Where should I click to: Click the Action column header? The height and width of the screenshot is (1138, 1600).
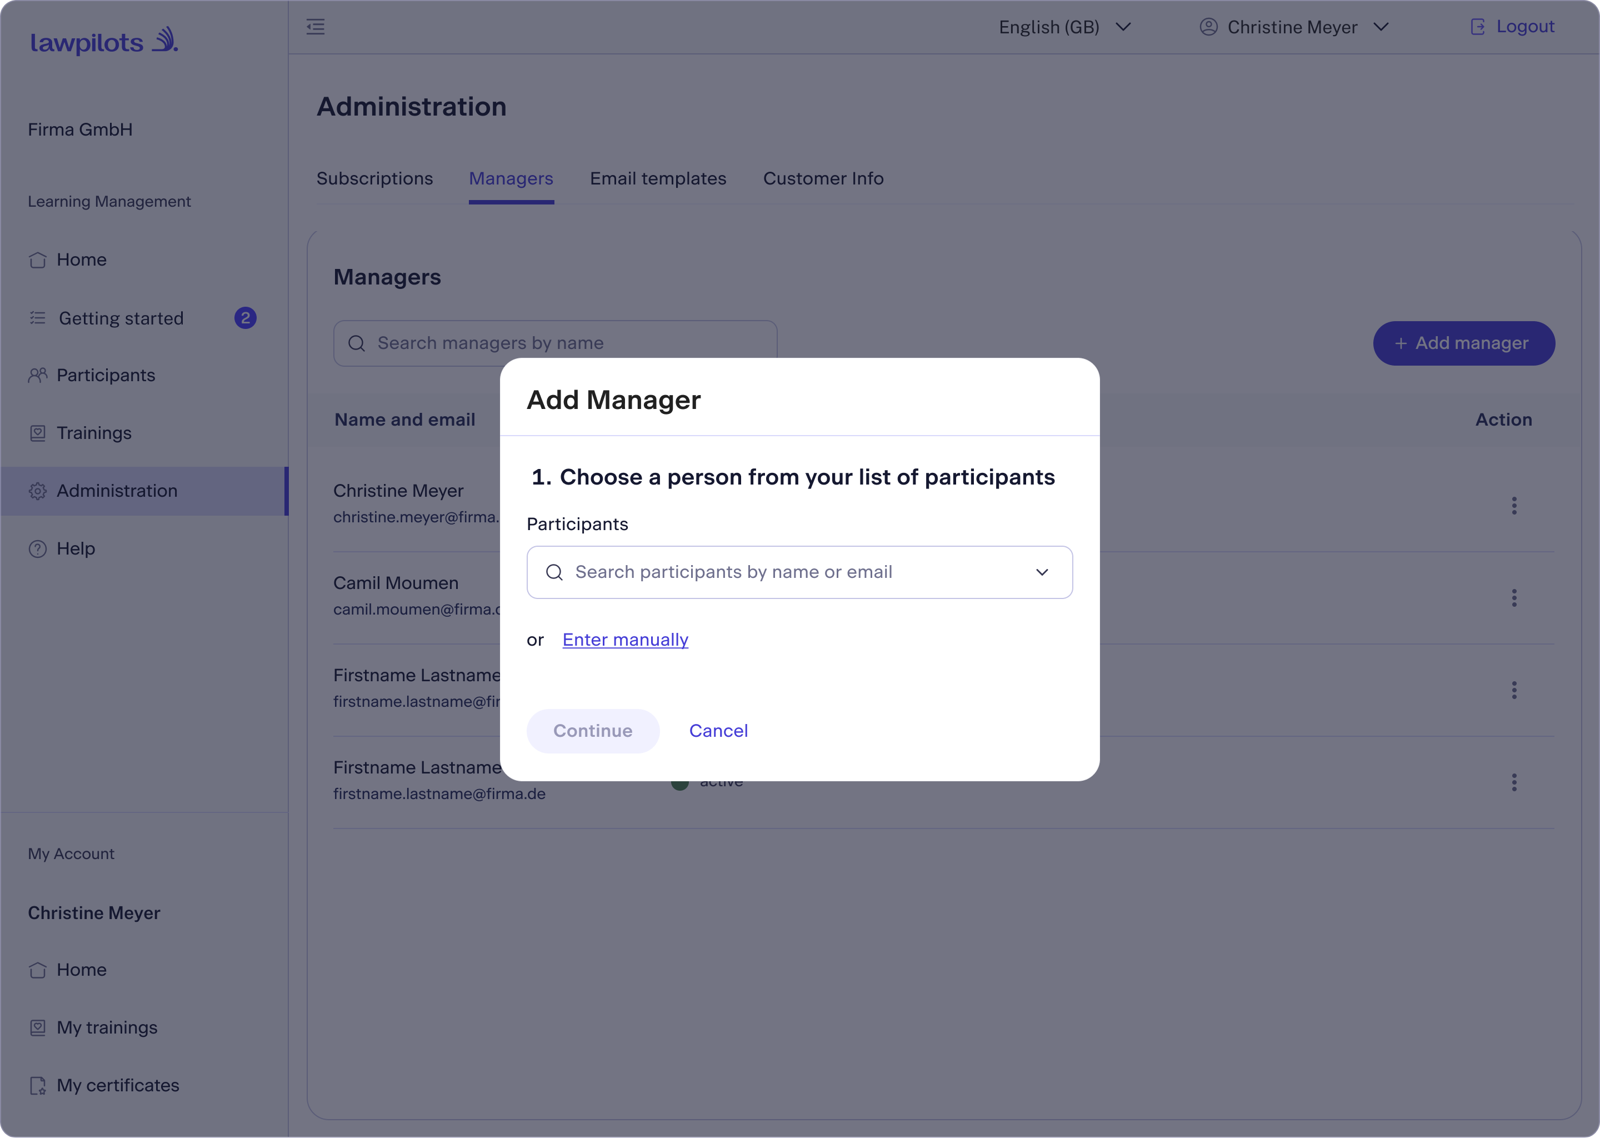1503,420
